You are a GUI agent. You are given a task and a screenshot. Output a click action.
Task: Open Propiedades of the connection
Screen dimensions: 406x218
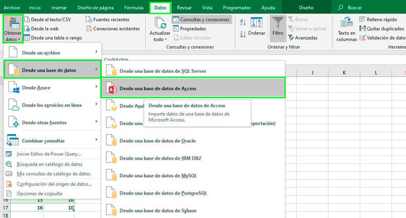189,29
